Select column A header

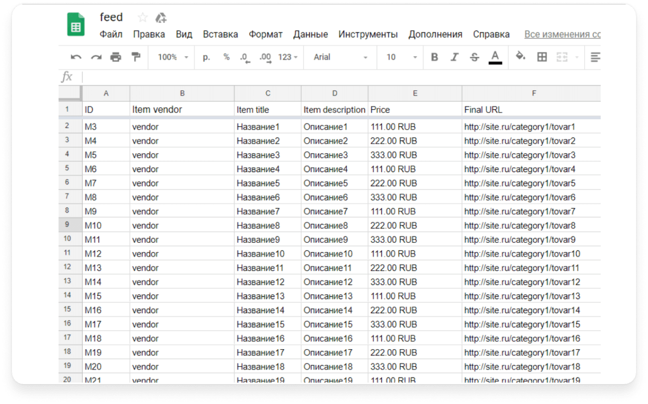106,93
